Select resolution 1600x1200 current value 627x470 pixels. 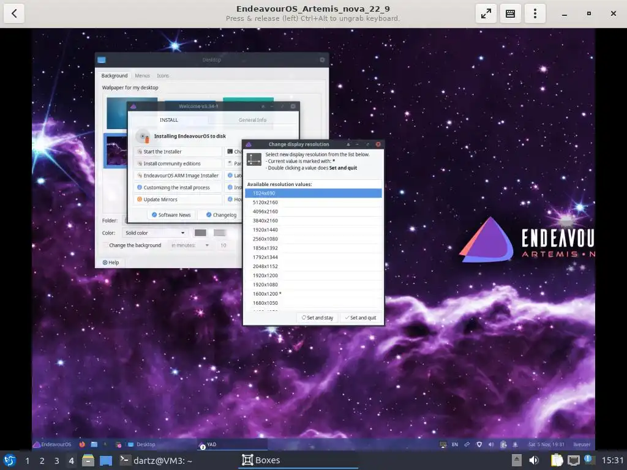coord(313,294)
